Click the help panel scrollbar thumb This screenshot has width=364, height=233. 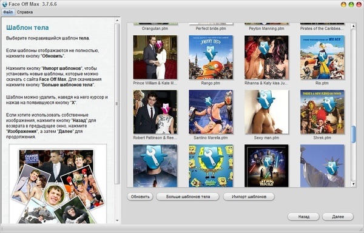[x=117, y=104]
